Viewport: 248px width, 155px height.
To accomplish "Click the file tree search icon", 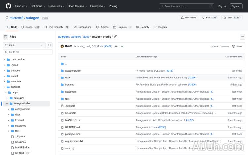I will (x=50, y=45).
